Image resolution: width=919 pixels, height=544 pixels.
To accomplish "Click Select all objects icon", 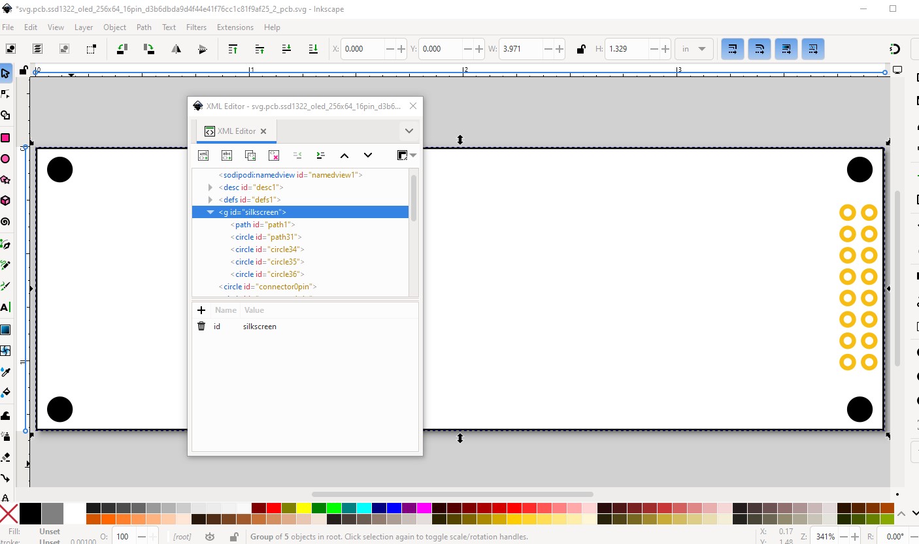I will [x=11, y=49].
